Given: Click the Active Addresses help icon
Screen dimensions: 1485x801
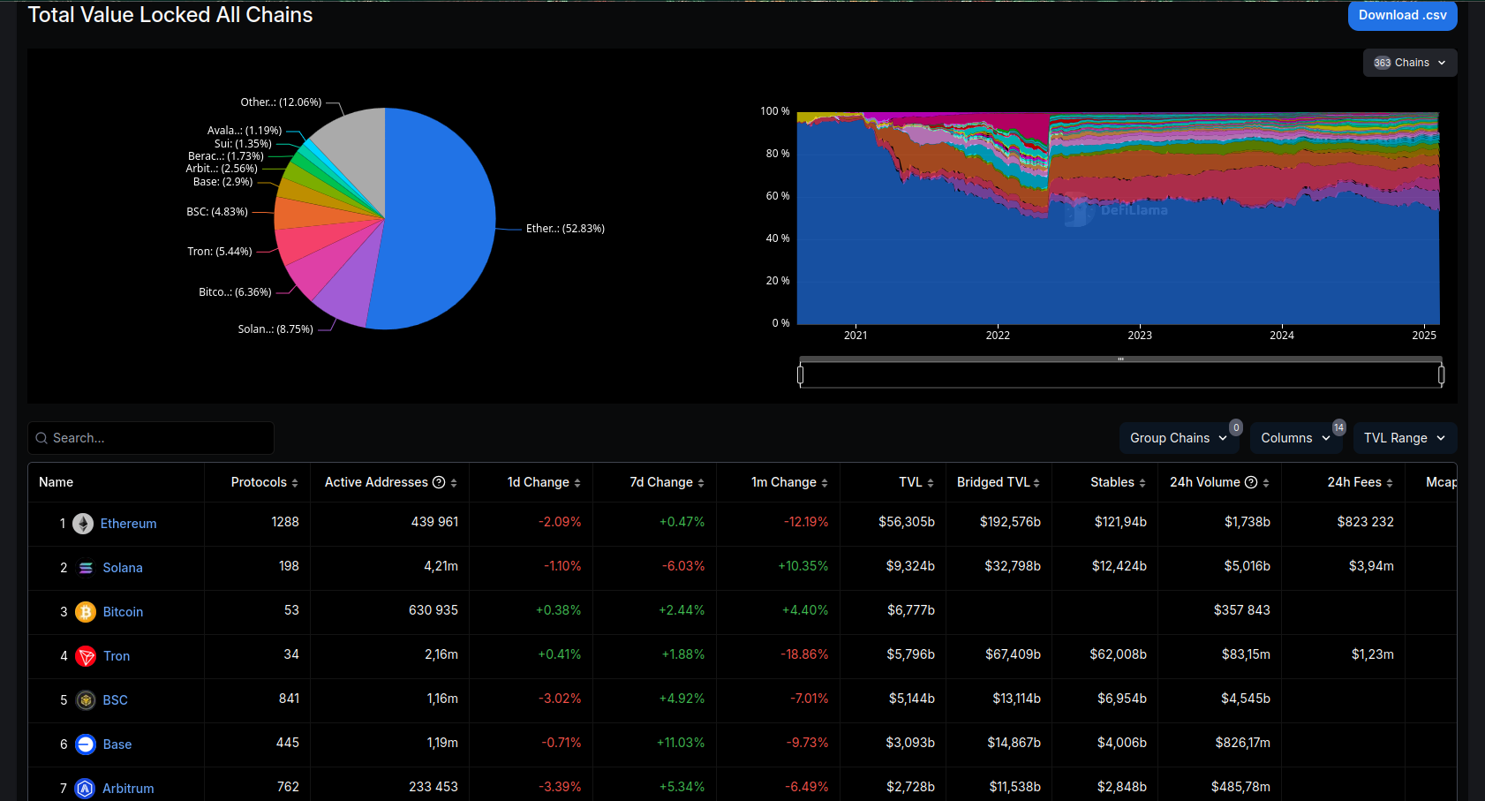Looking at the screenshot, I should click(439, 482).
